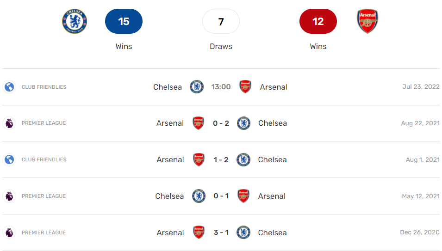Click globe icon in Jul 23, 2022 row
This screenshot has height=251, width=442.
point(9,87)
